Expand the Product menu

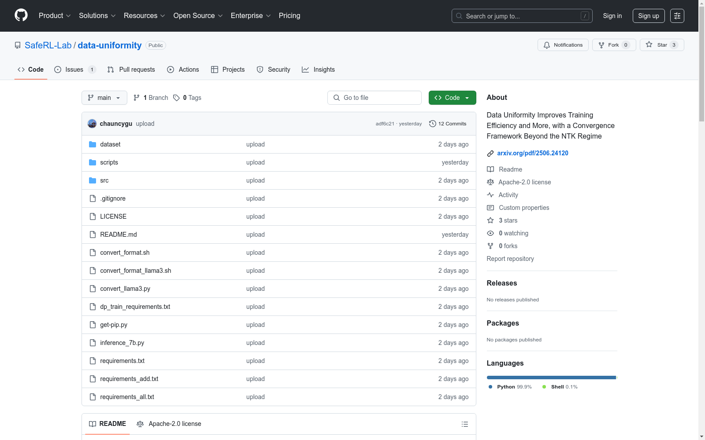coord(55,16)
